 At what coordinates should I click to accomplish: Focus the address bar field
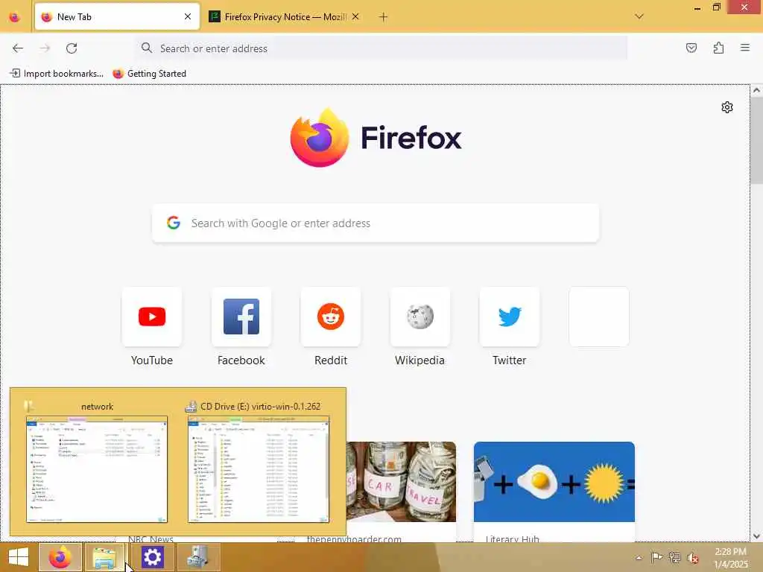(381, 48)
